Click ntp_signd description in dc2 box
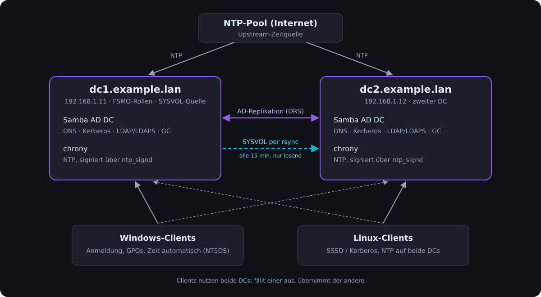This screenshot has height=297, width=541. (378, 160)
